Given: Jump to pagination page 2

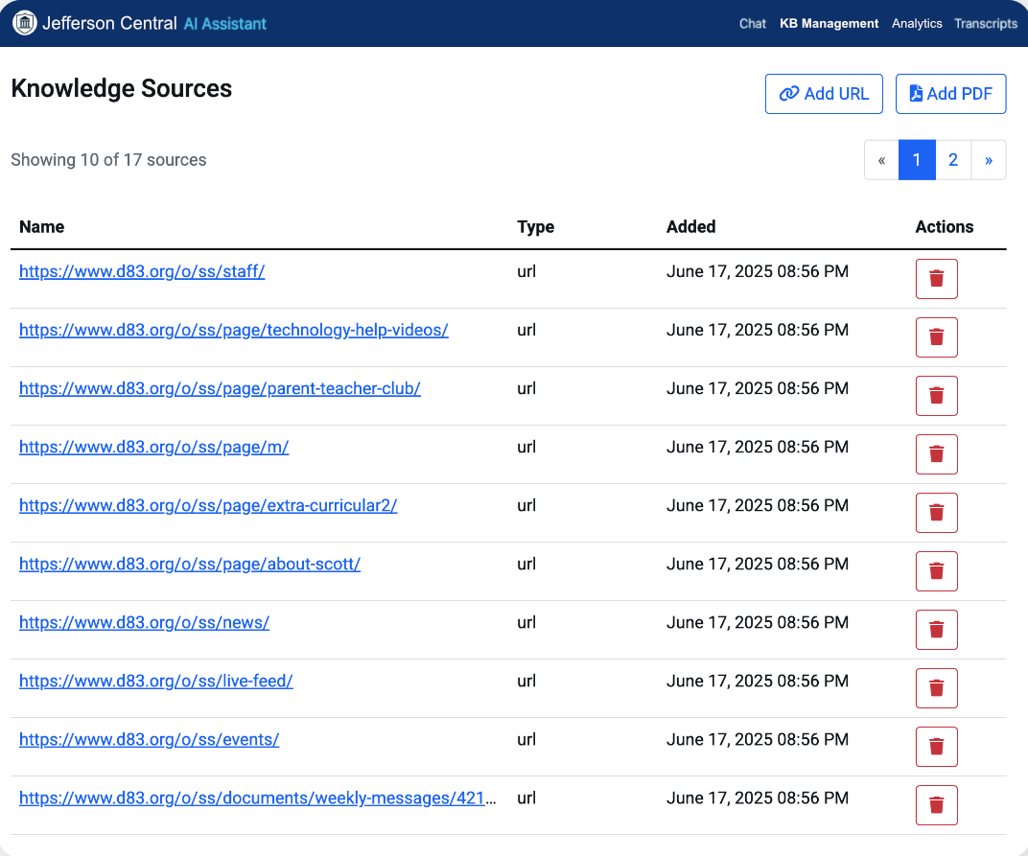Looking at the screenshot, I should 953,160.
